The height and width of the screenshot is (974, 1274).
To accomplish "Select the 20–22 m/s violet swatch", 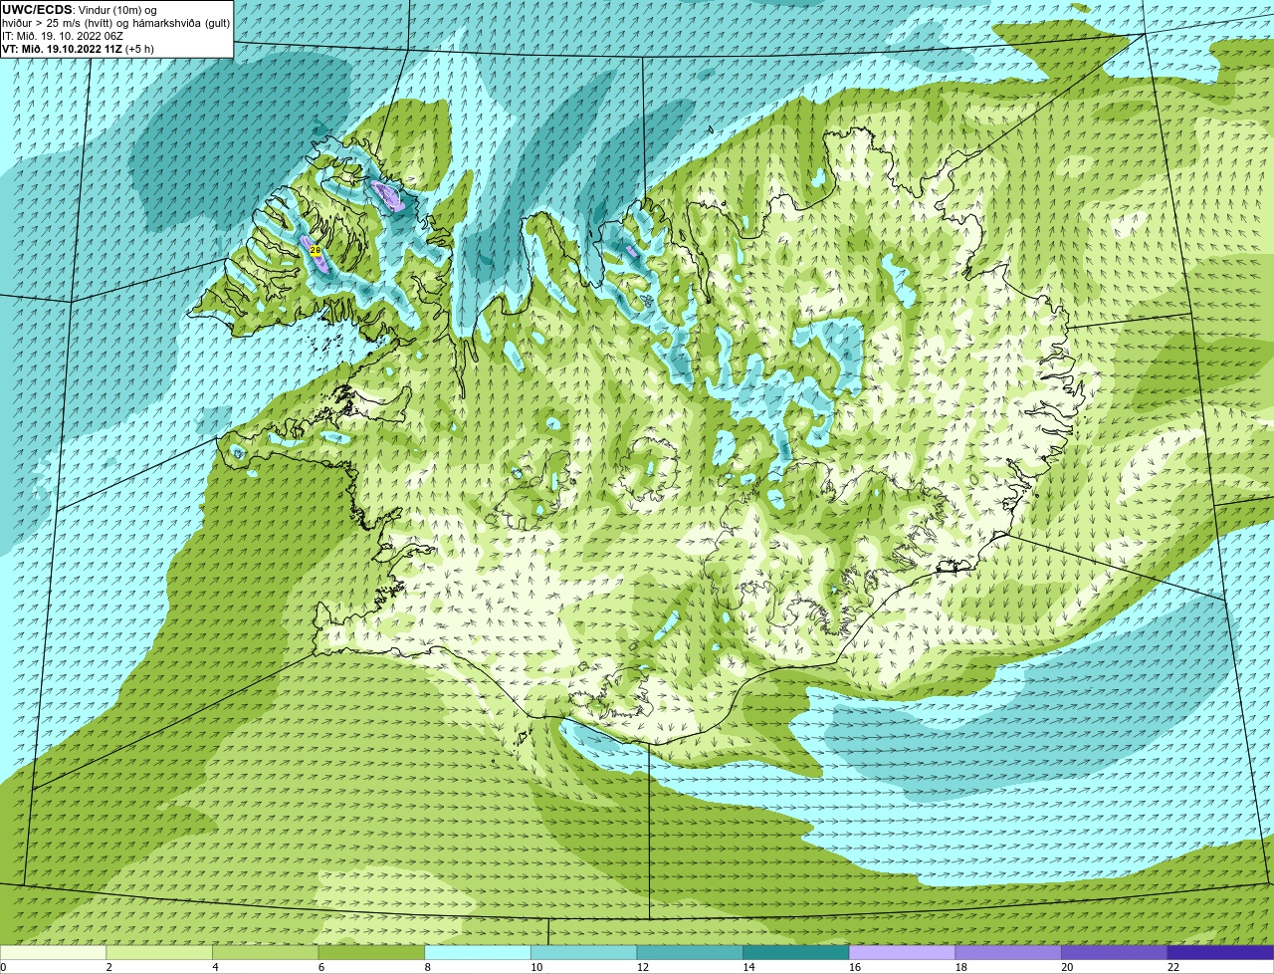I will click(x=1115, y=952).
